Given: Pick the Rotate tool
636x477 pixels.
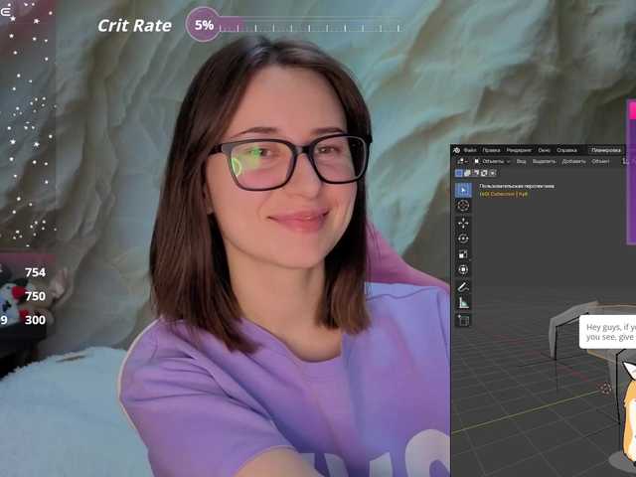Looking at the screenshot, I should [463, 238].
